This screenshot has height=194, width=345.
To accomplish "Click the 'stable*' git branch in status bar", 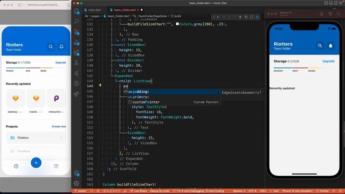I will click(x=80, y=191).
